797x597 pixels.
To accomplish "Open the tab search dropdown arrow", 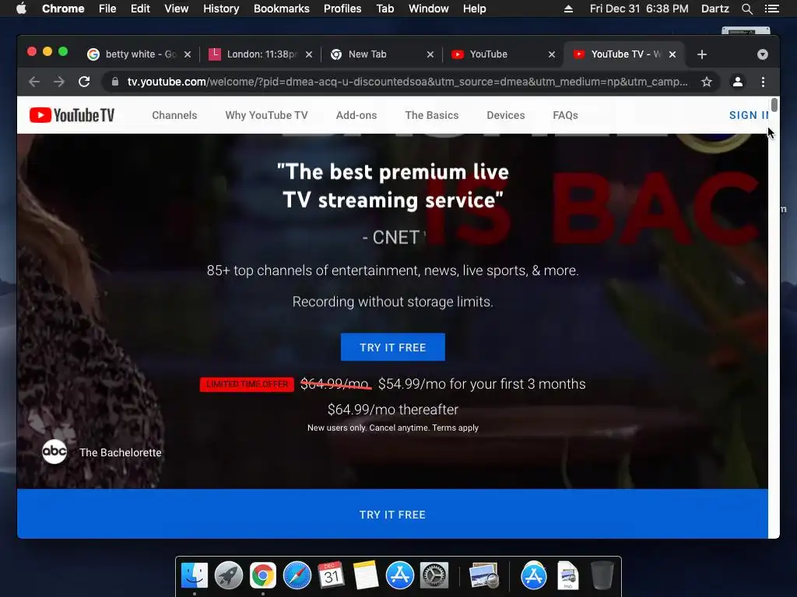I will pyautogui.click(x=763, y=54).
